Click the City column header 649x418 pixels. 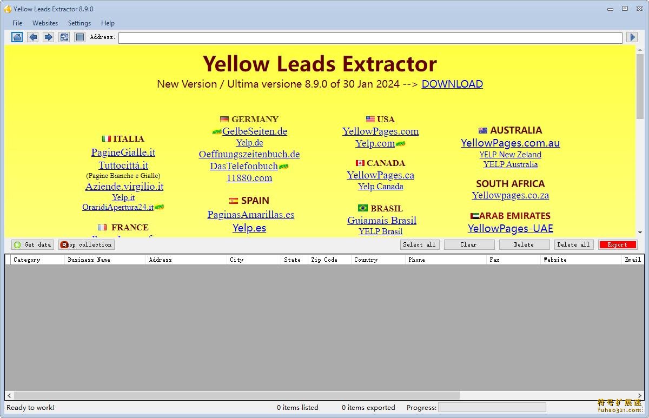click(x=254, y=260)
